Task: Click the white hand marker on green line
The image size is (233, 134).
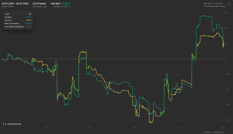Action: click(x=43, y=72)
